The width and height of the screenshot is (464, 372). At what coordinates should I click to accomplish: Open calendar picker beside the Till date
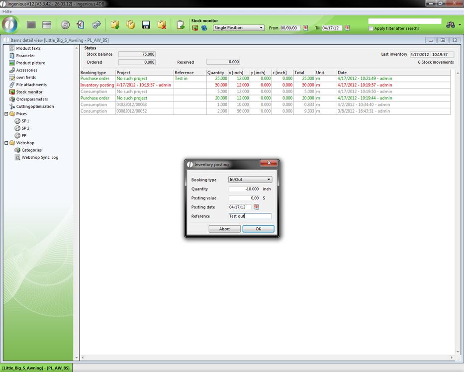347,28
